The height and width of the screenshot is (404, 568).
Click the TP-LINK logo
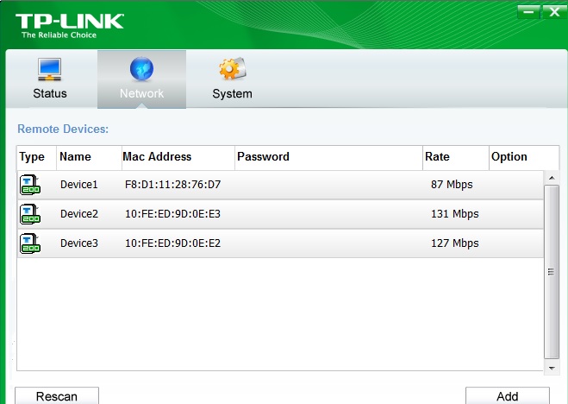70,26
